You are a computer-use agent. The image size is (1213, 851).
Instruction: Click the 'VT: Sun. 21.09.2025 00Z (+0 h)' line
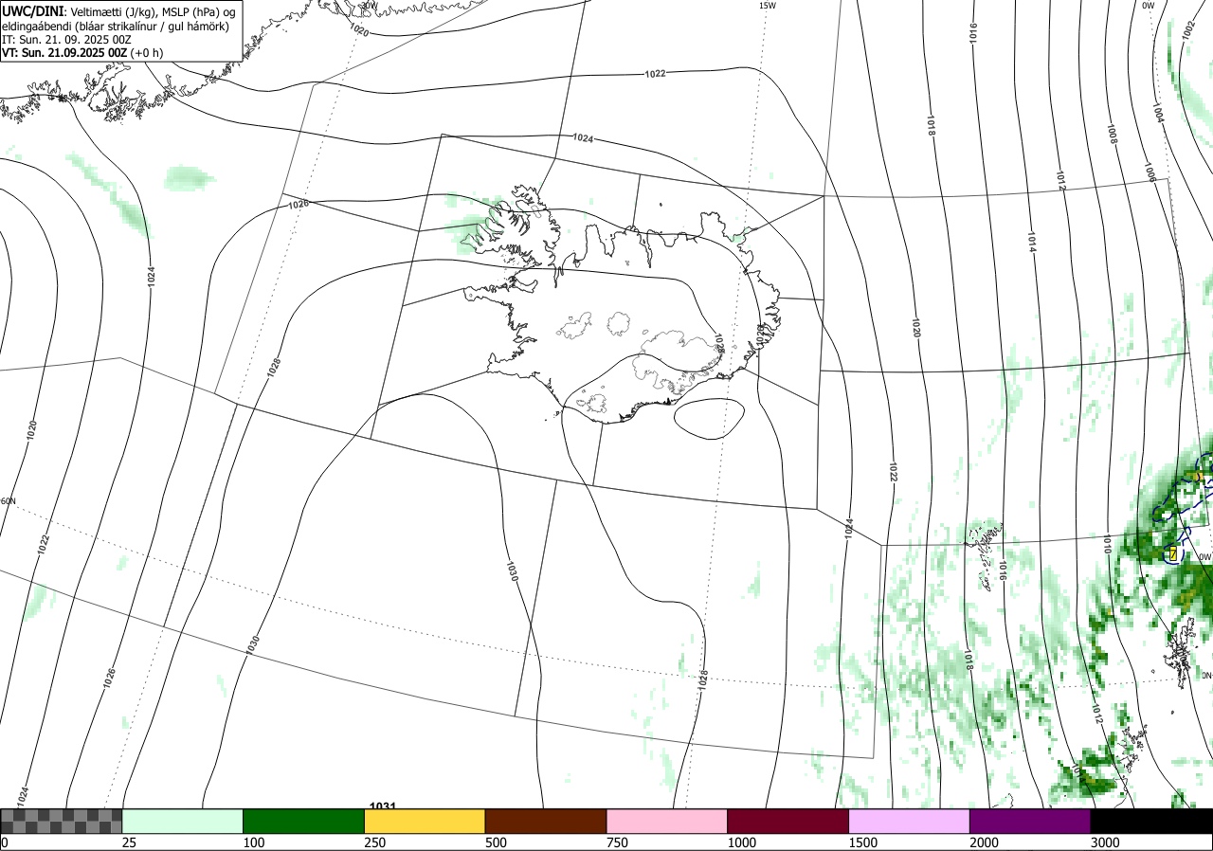pyautogui.click(x=82, y=53)
